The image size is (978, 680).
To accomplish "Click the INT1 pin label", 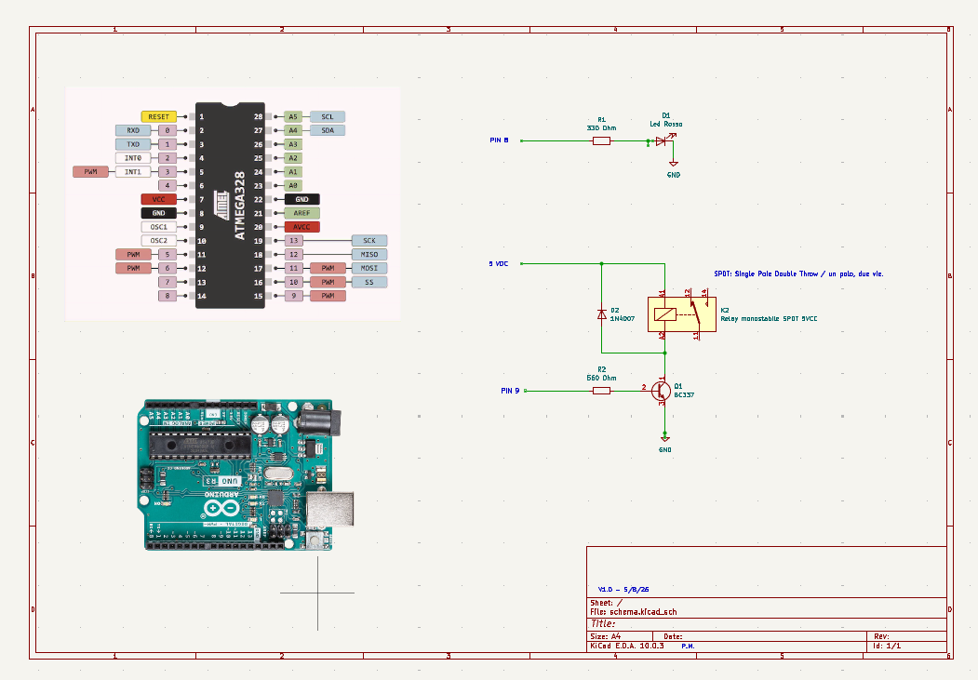I will click(133, 171).
